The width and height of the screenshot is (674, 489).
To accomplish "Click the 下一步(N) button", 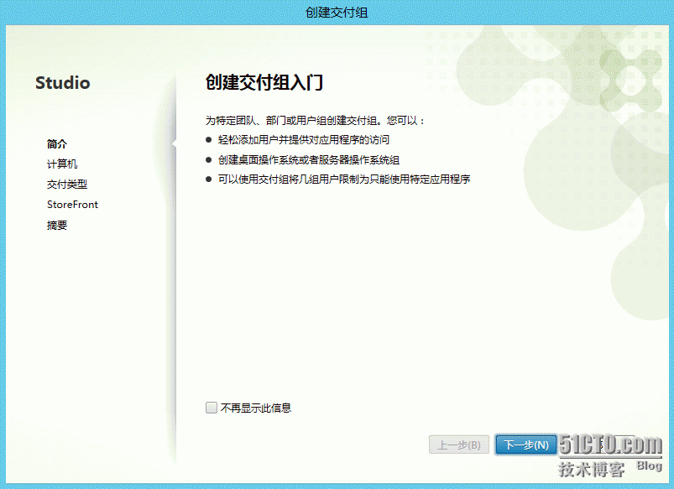I will [x=525, y=445].
